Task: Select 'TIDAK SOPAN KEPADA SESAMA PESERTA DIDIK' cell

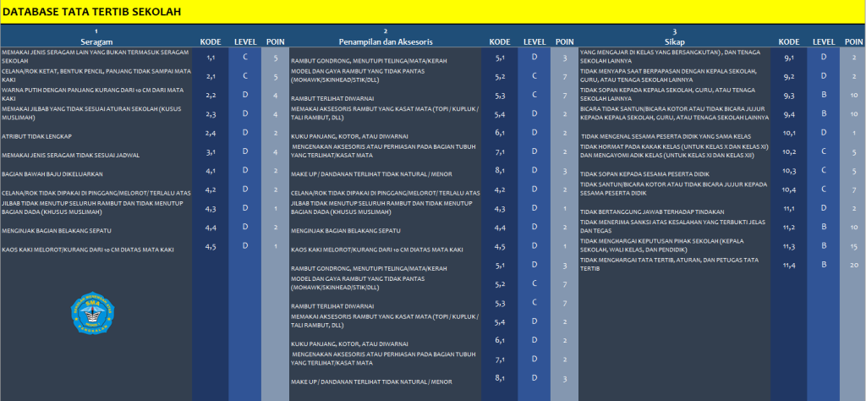Action: click(x=675, y=170)
